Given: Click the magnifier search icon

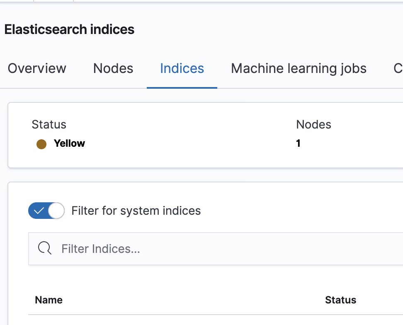Looking at the screenshot, I should (x=44, y=248).
